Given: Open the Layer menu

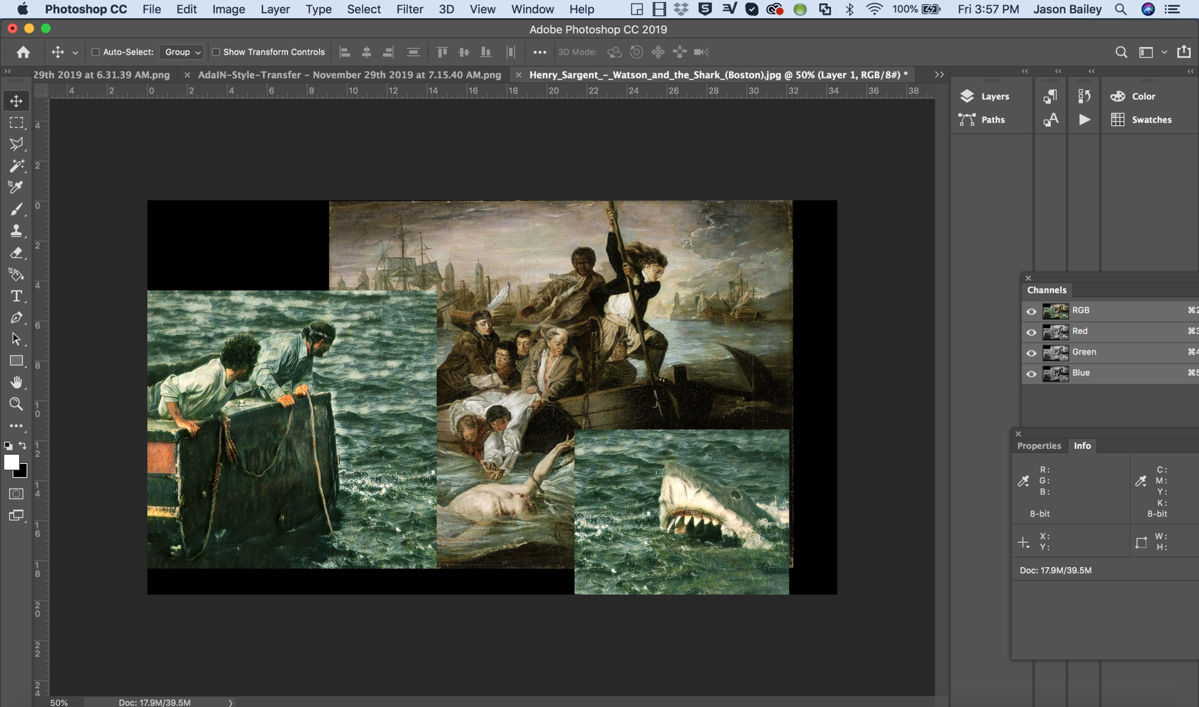Looking at the screenshot, I should pos(275,9).
